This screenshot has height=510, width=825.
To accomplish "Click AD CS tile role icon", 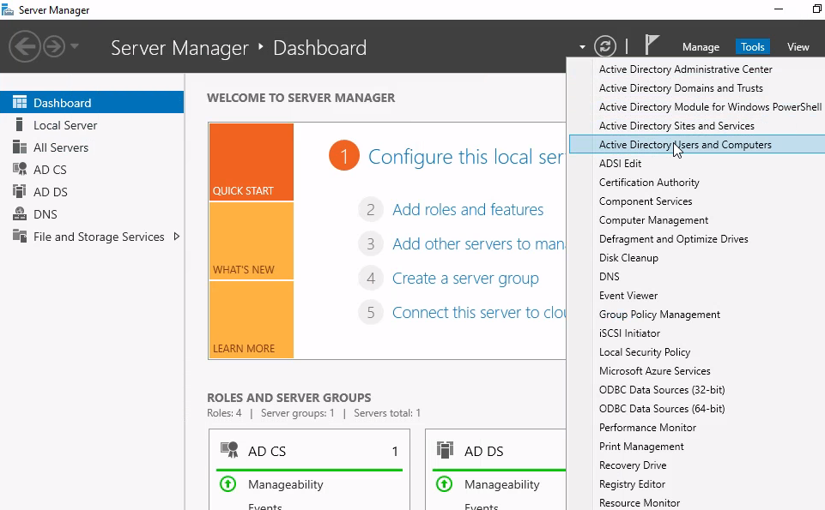I will (x=229, y=450).
